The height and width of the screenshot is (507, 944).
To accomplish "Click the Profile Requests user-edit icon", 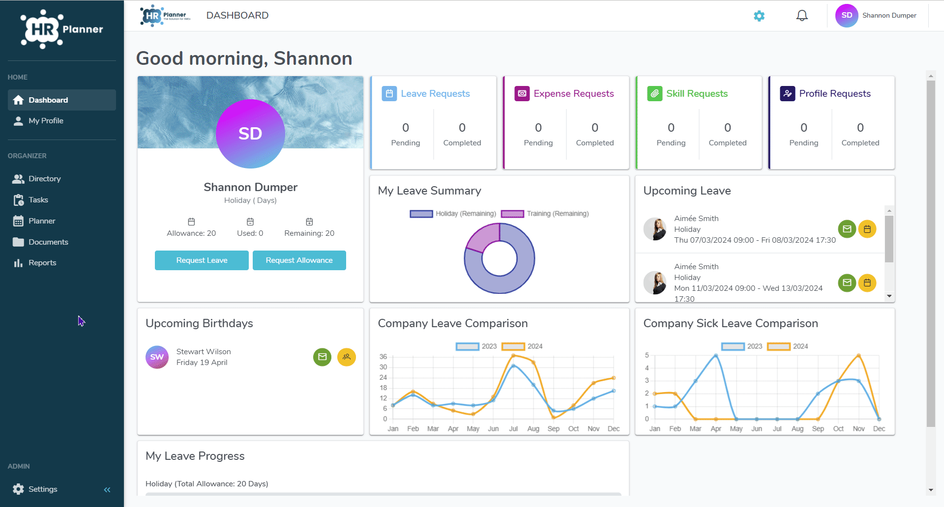I will tap(788, 93).
